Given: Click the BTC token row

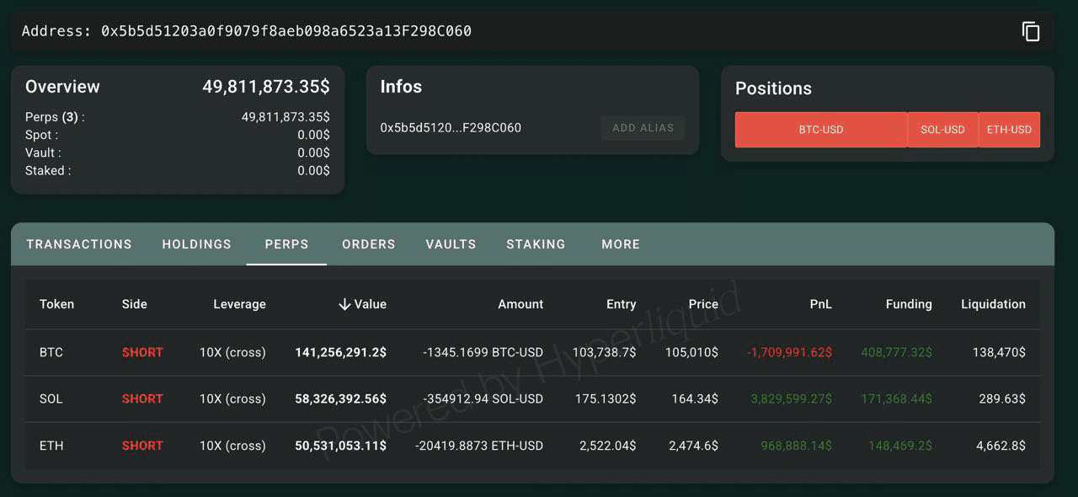Looking at the screenshot, I should pos(51,352).
